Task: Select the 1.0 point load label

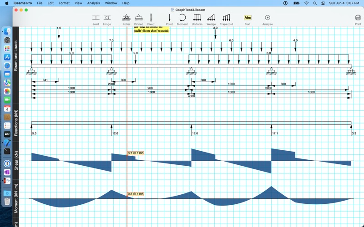Action: click(59, 28)
